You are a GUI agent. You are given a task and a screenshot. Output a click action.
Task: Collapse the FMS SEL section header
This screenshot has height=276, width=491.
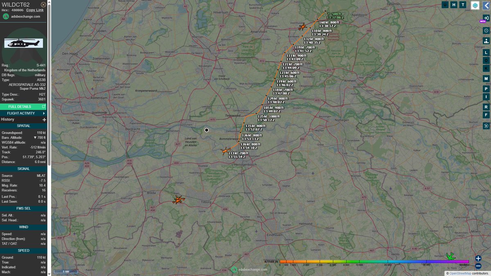point(23,208)
